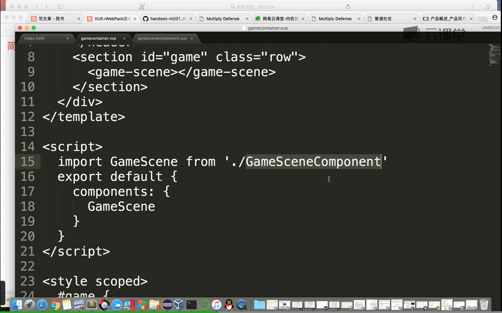502x313 pixels.
Task: Open iTunes music icon in Dock
Action: pyautogui.click(x=216, y=304)
